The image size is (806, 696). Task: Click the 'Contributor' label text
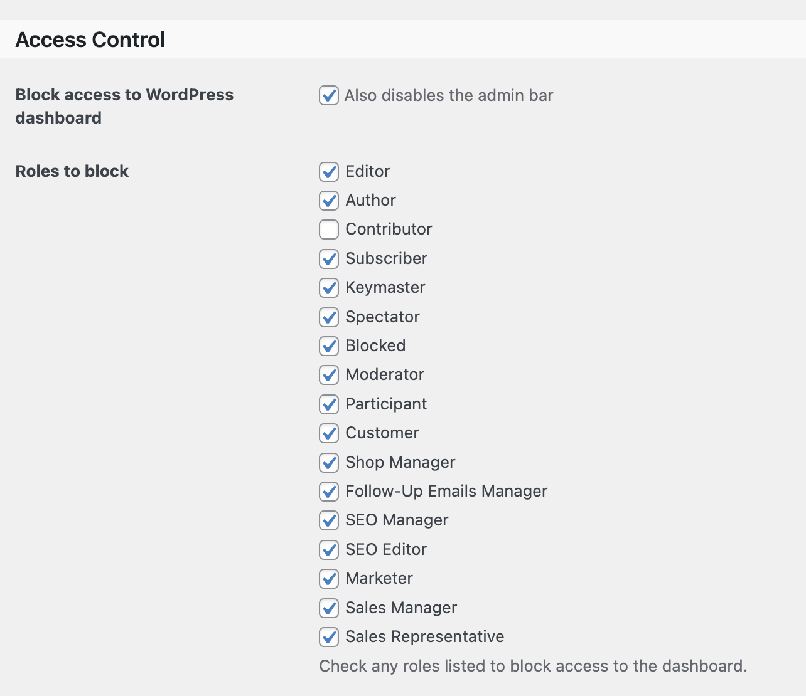coord(389,229)
